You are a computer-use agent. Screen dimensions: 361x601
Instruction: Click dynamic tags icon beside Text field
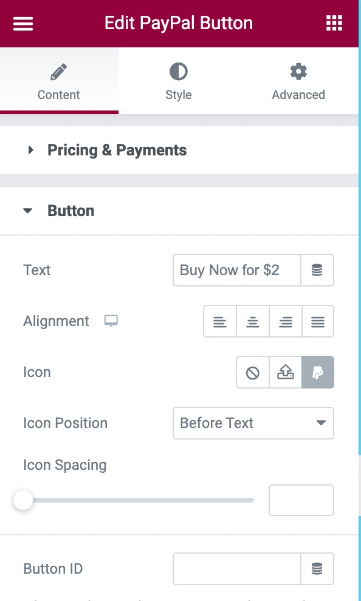317,270
